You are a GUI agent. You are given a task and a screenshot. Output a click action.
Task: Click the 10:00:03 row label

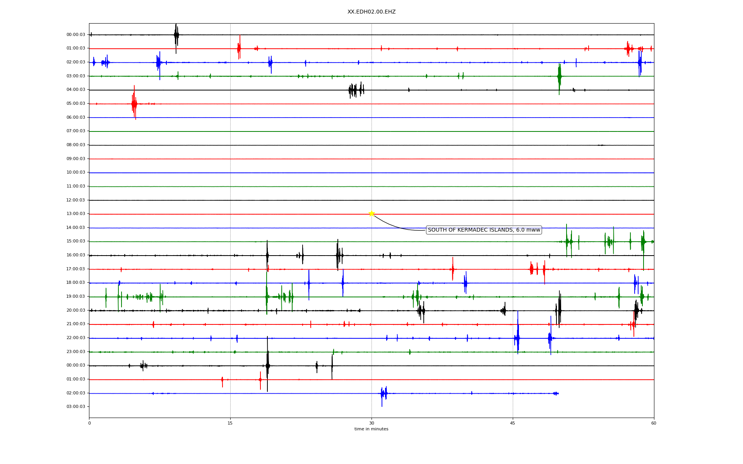click(76, 172)
